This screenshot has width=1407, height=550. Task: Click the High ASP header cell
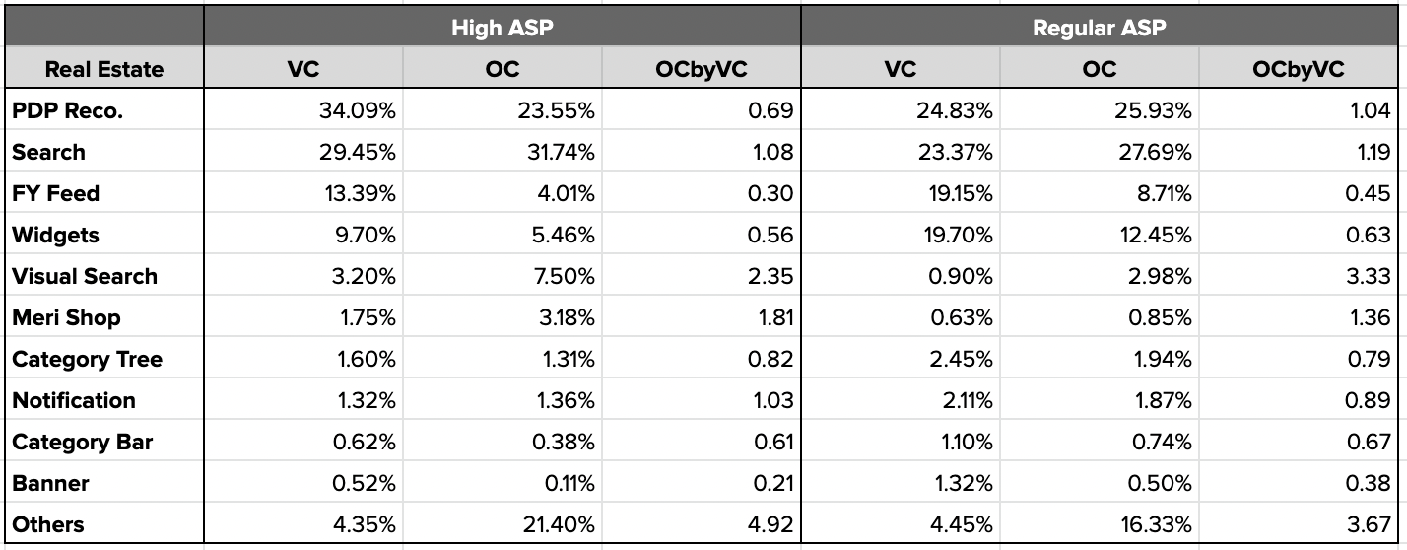502,28
